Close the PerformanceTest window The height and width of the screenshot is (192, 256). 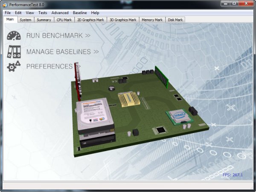pos(246,3)
